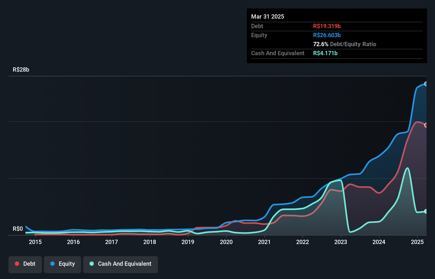
Task: Select the teal Cash endpoint marker
Action: click(426, 211)
